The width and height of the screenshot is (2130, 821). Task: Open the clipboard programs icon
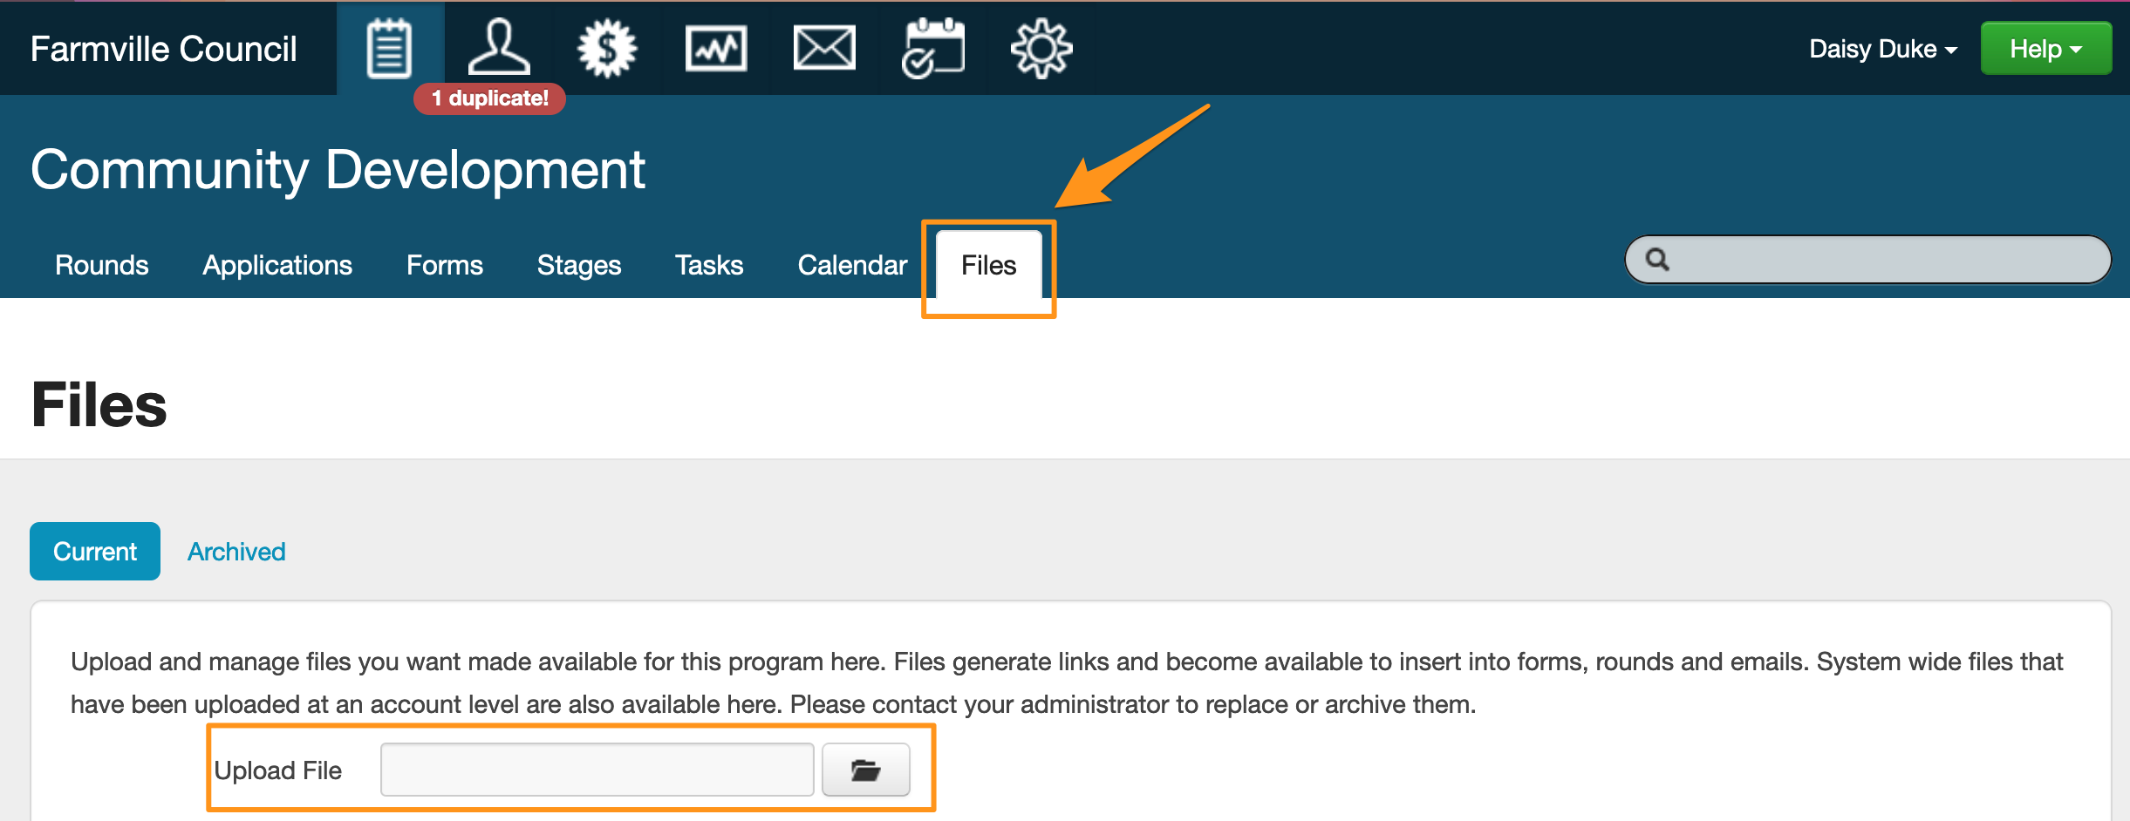pos(389,49)
